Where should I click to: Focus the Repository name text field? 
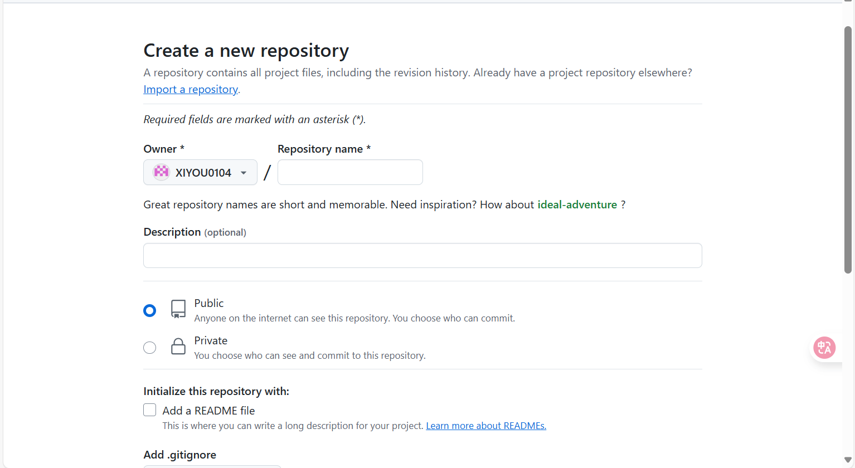350,172
